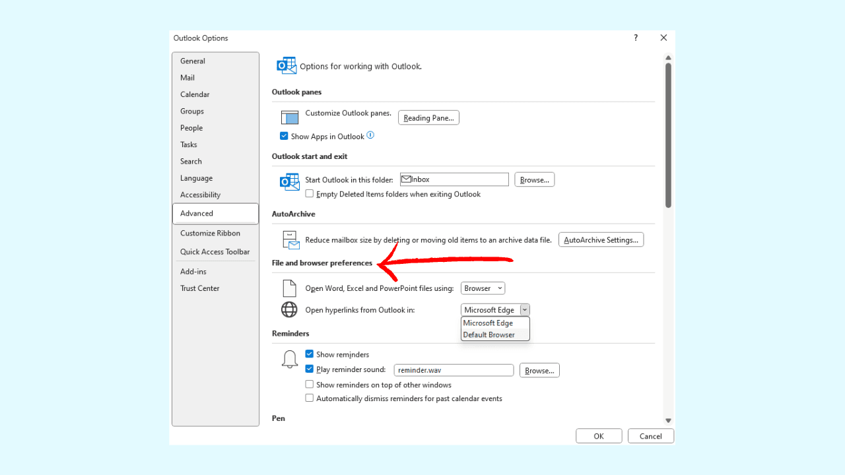Switch to the Mail options category

(x=187, y=78)
